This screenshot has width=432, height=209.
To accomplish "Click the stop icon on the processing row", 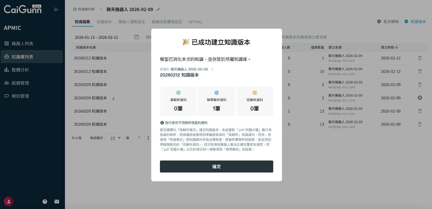I will pos(420,98).
